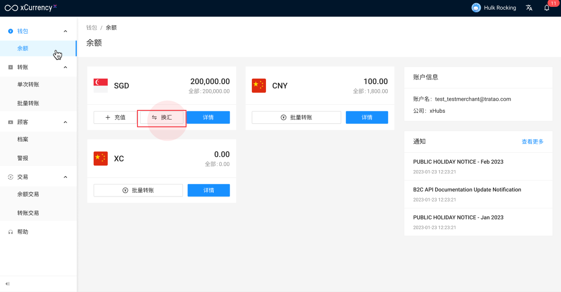Collapse the 交易 menu chevron
Viewport: 561px width, 292px height.
click(65, 177)
